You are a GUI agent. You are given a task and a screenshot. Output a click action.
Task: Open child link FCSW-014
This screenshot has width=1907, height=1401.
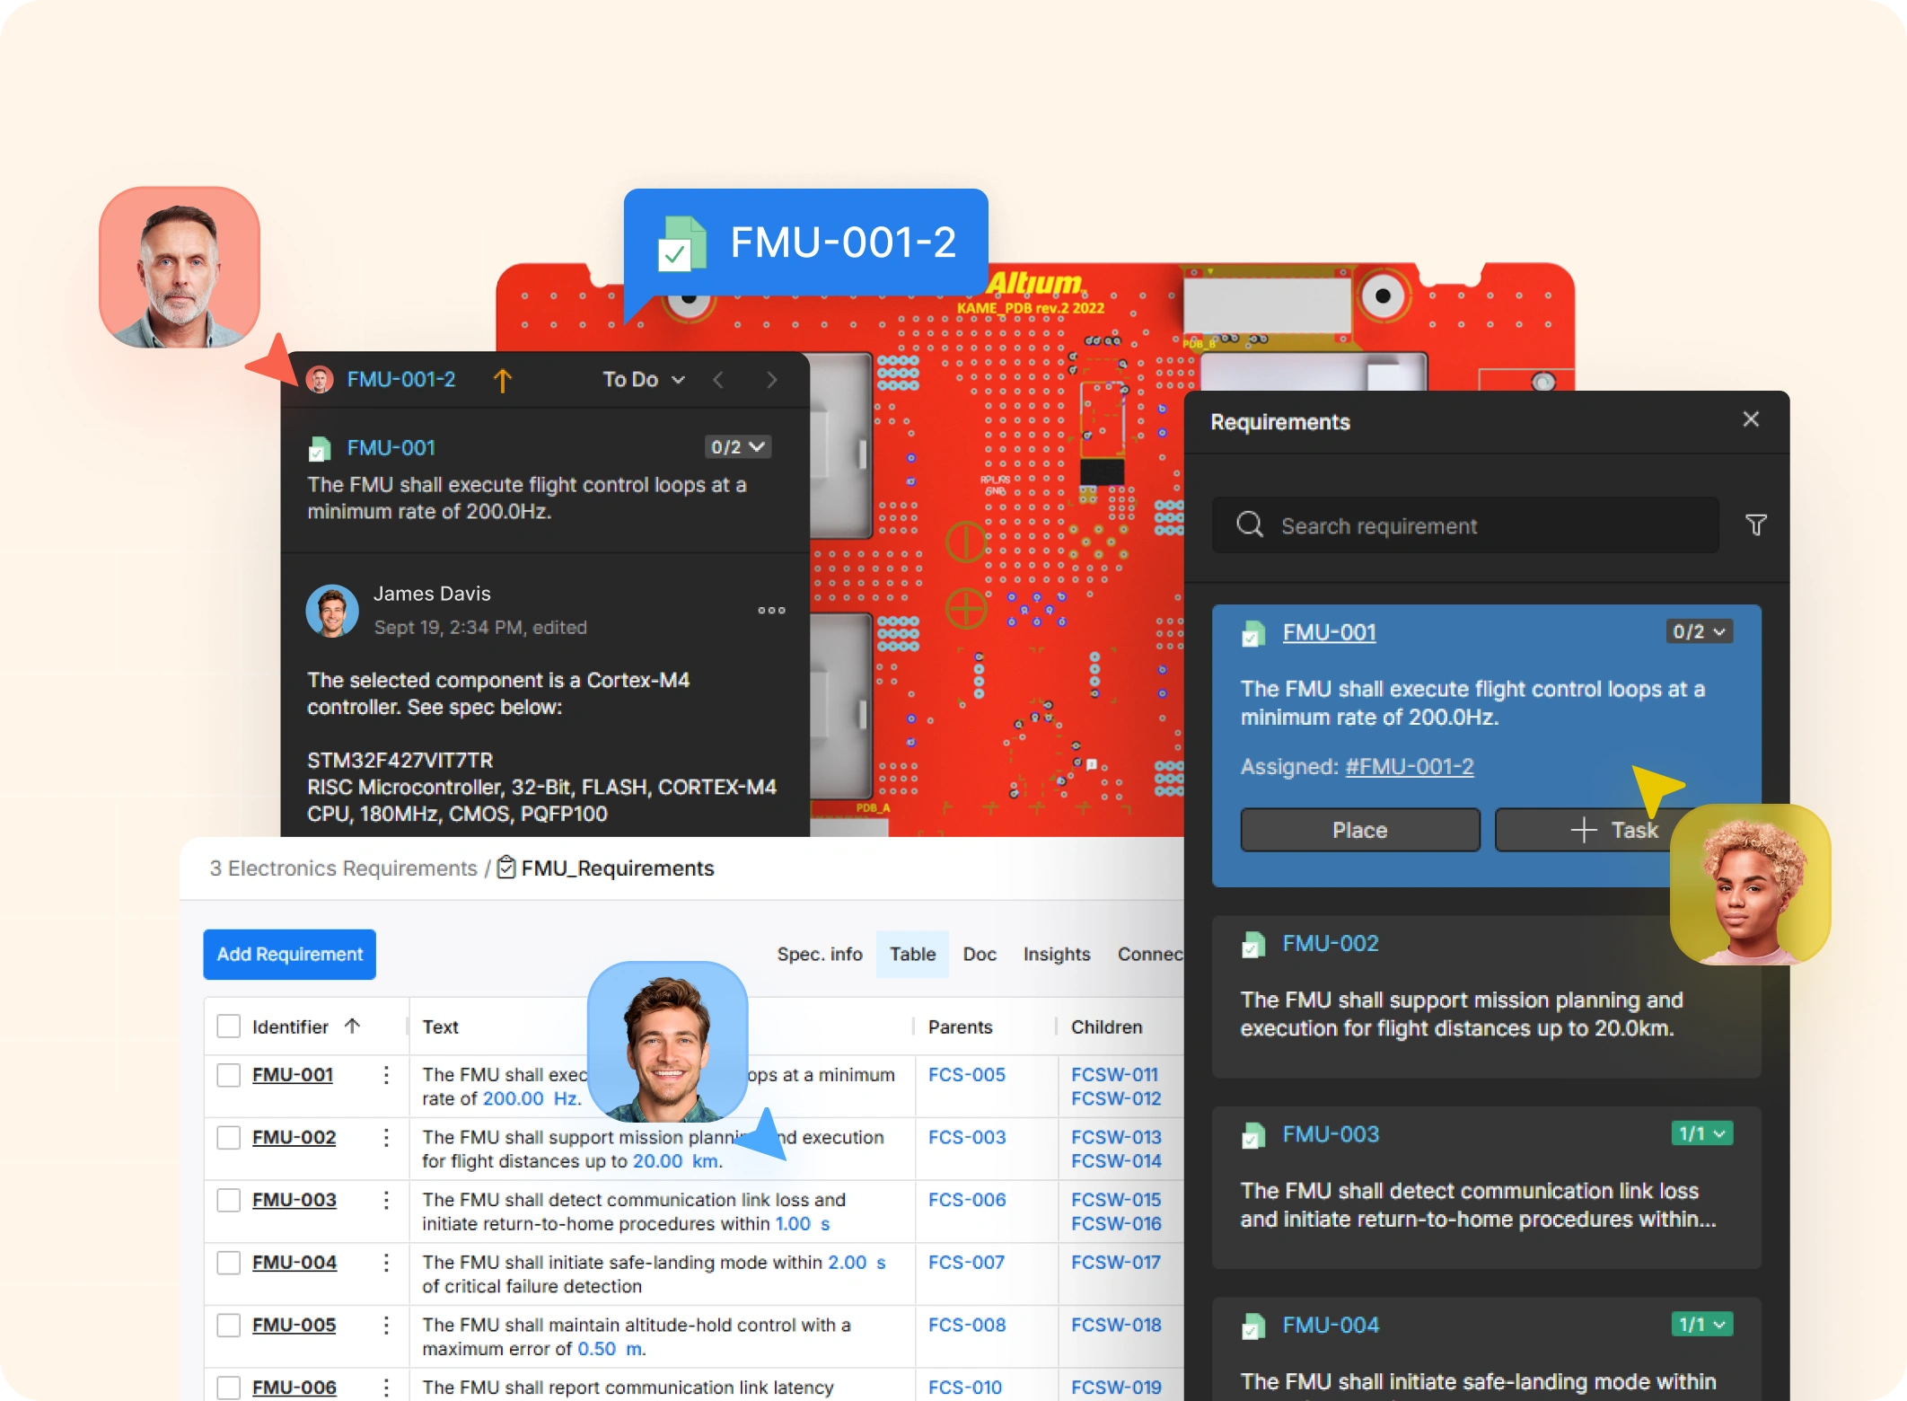(x=1116, y=1161)
